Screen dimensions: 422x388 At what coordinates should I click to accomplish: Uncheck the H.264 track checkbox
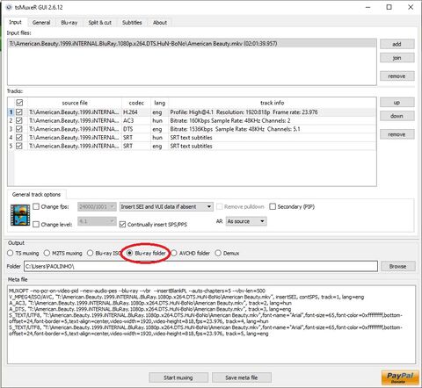pos(19,112)
